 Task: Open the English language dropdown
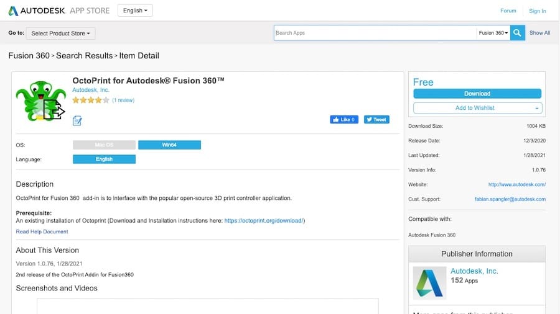point(135,11)
